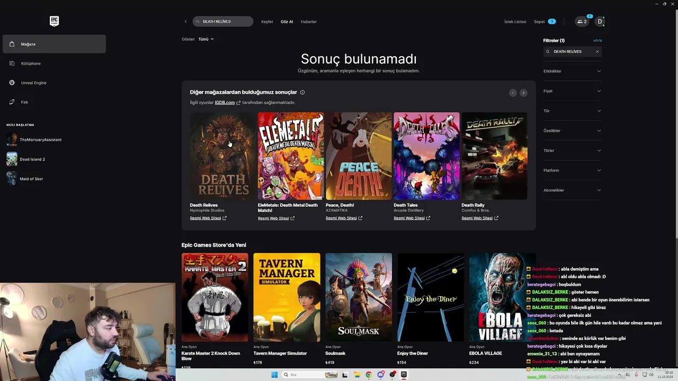Switch to the Haberler tab

pos(309,22)
